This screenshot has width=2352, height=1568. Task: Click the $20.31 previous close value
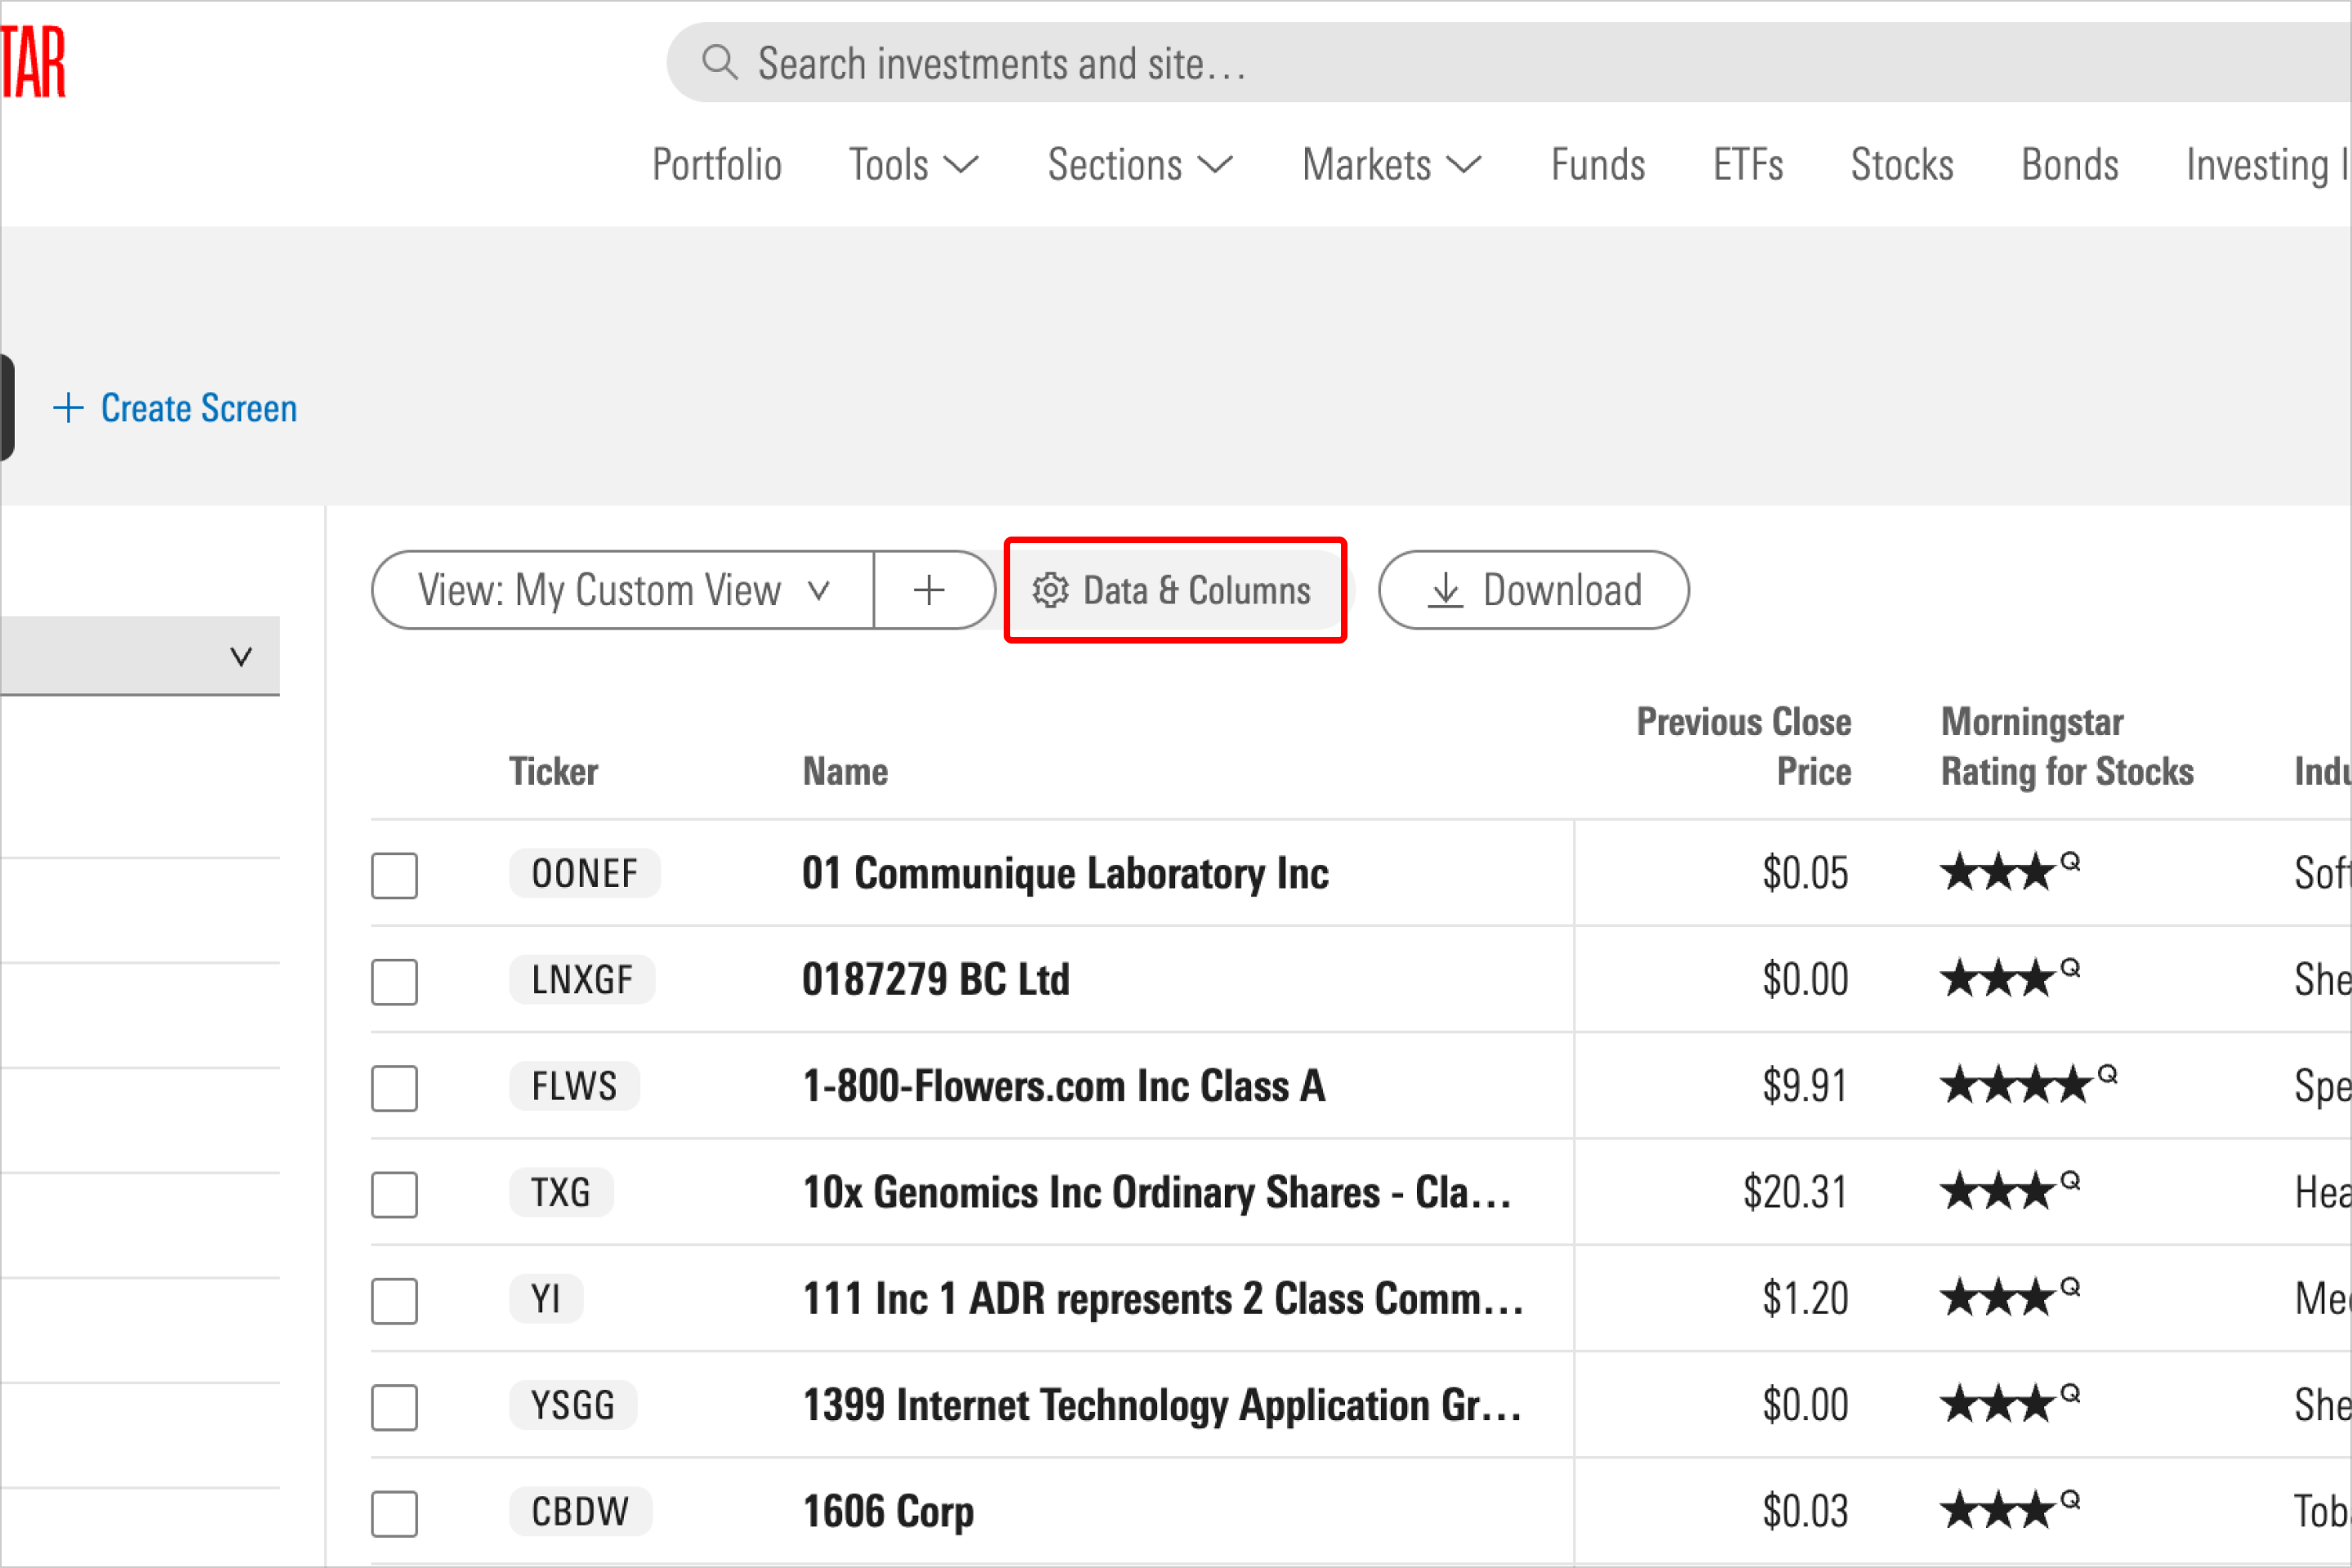pos(1794,1192)
